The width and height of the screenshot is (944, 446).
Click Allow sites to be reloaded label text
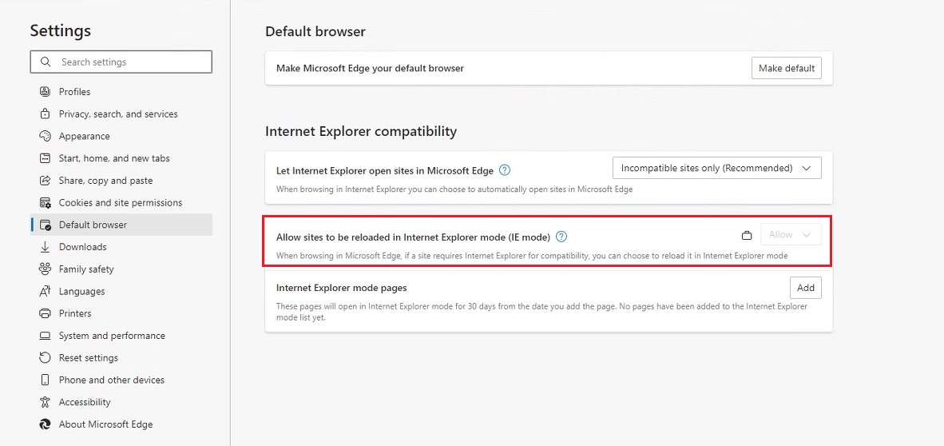click(413, 237)
